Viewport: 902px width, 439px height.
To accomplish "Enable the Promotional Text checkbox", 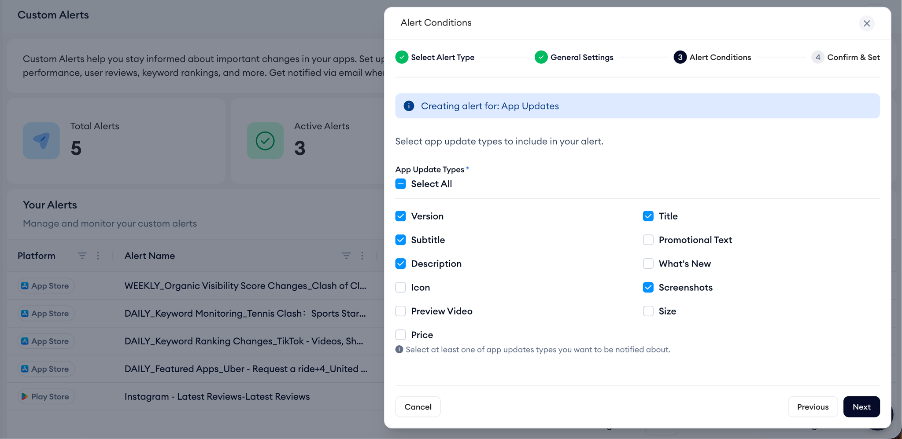I will [648, 240].
